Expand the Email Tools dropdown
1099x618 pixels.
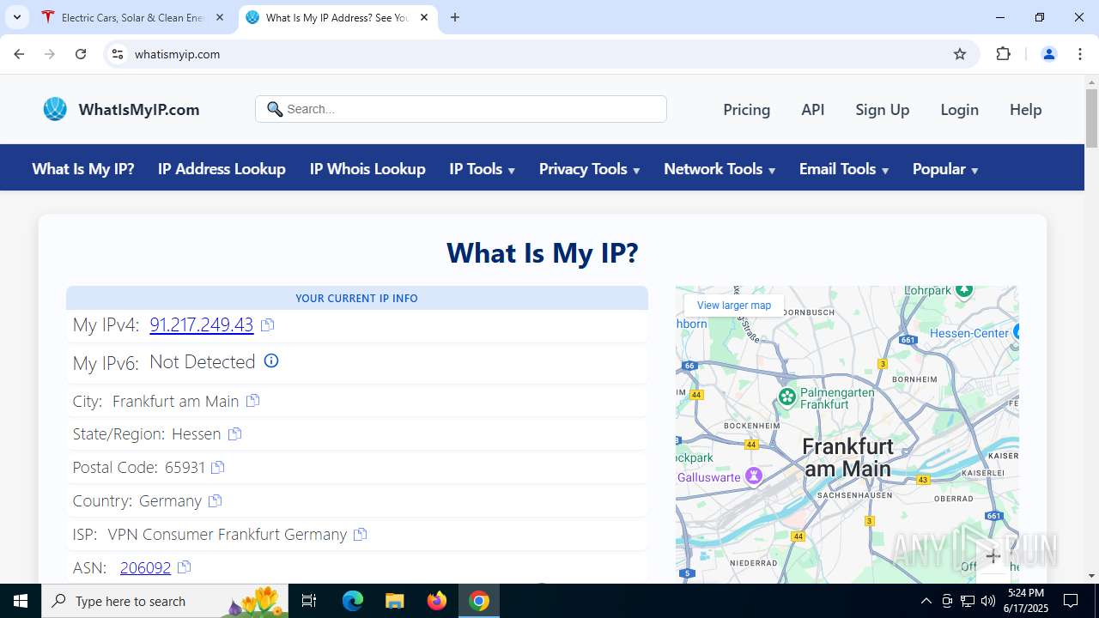pyautogui.click(x=844, y=169)
